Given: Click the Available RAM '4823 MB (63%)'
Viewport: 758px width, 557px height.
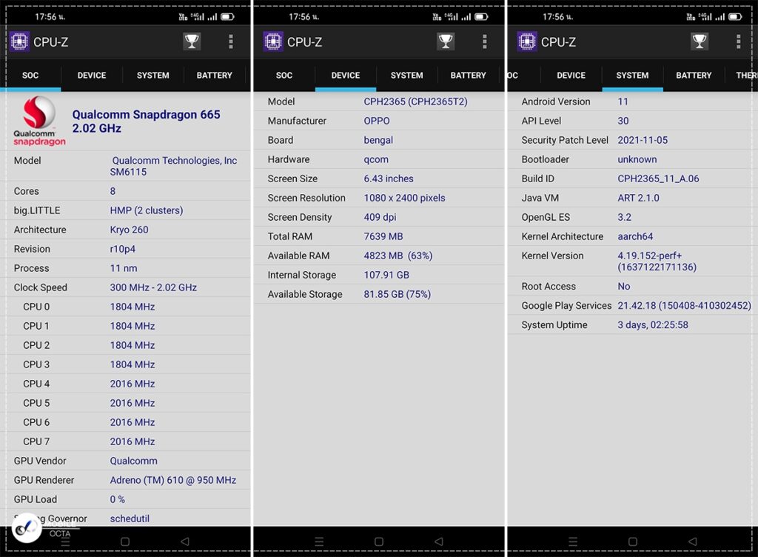Looking at the screenshot, I should click(x=398, y=256).
